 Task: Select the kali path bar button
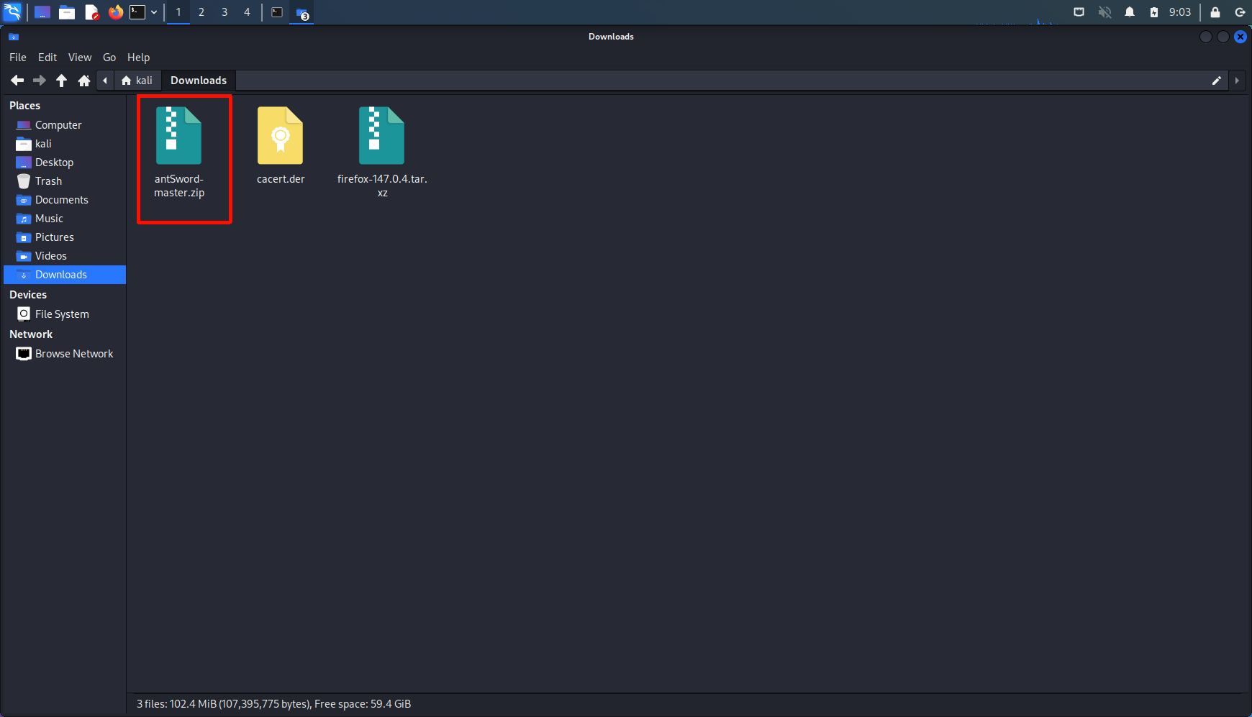(x=137, y=81)
